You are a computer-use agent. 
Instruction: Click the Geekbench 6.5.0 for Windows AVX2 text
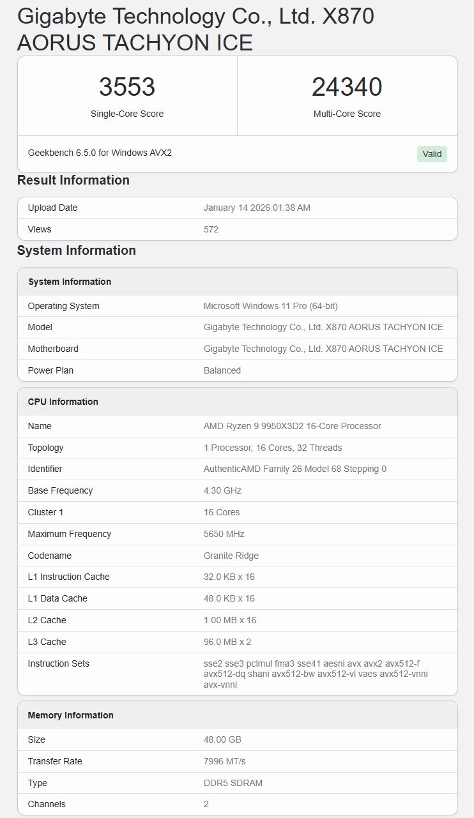100,153
